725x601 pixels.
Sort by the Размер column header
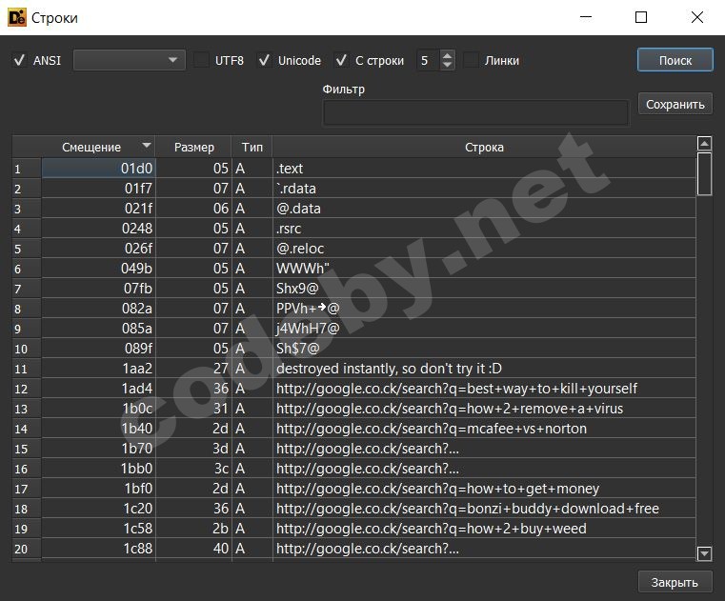point(193,147)
